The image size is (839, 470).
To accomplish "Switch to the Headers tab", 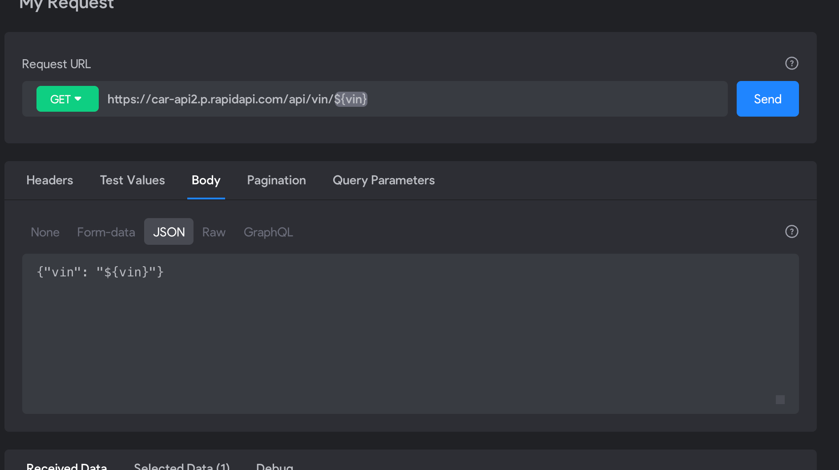I will click(x=50, y=180).
